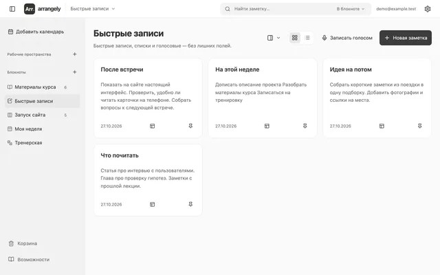Click the Быстрые записи page heading

pyautogui.click(x=129, y=34)
